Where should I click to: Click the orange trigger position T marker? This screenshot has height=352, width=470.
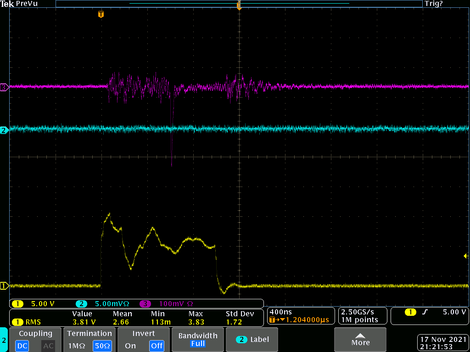[x=101, y=15]
